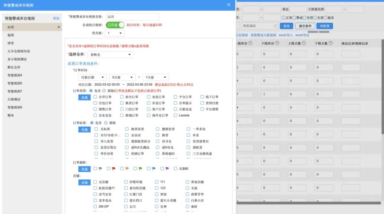Viewport: 384px width, 214px height.
Task: Click 添加 link to add a rule
Action: [x=56, y=18]
